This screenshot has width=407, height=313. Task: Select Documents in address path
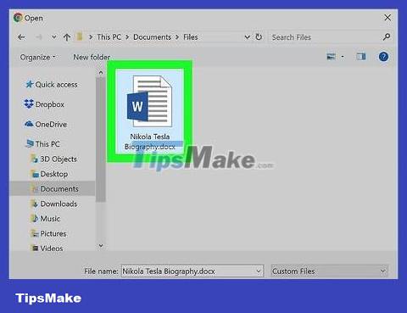point(152,37)
